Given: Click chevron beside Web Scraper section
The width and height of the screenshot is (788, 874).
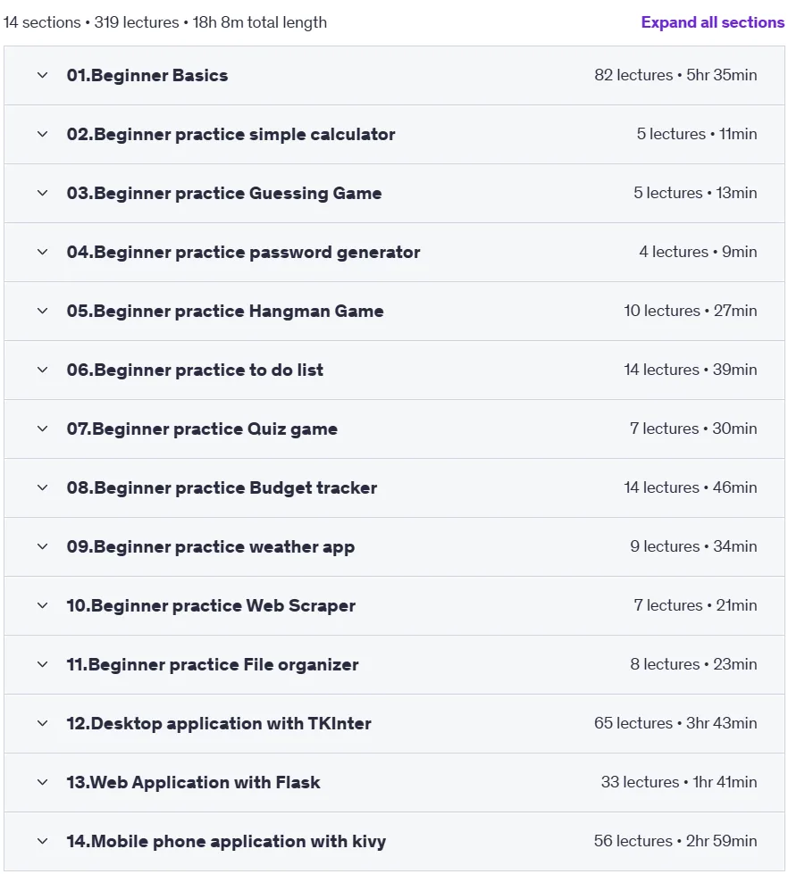Looking at the screenshot, I should [x=42, y=605].
